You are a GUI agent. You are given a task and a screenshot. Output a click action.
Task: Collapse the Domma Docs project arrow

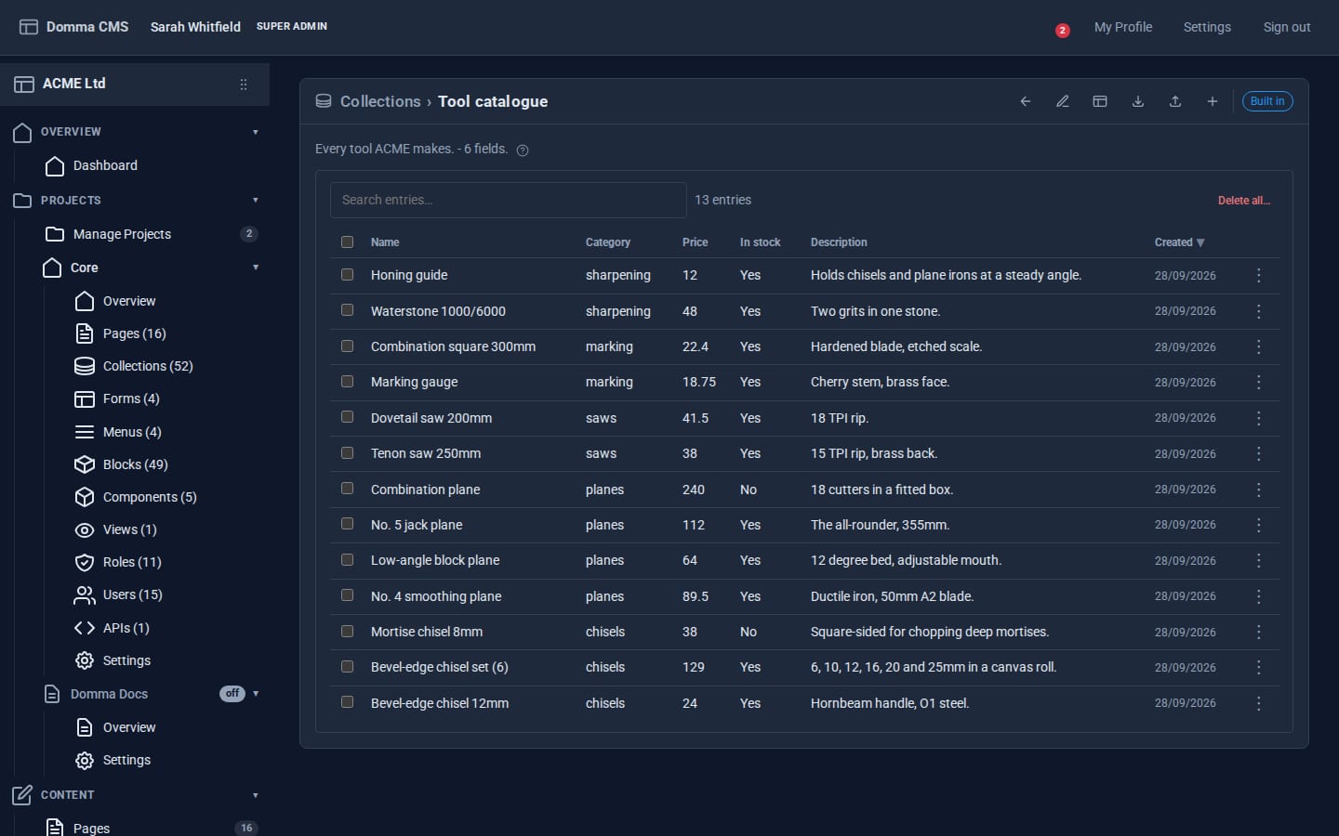(x=256, y=694)
